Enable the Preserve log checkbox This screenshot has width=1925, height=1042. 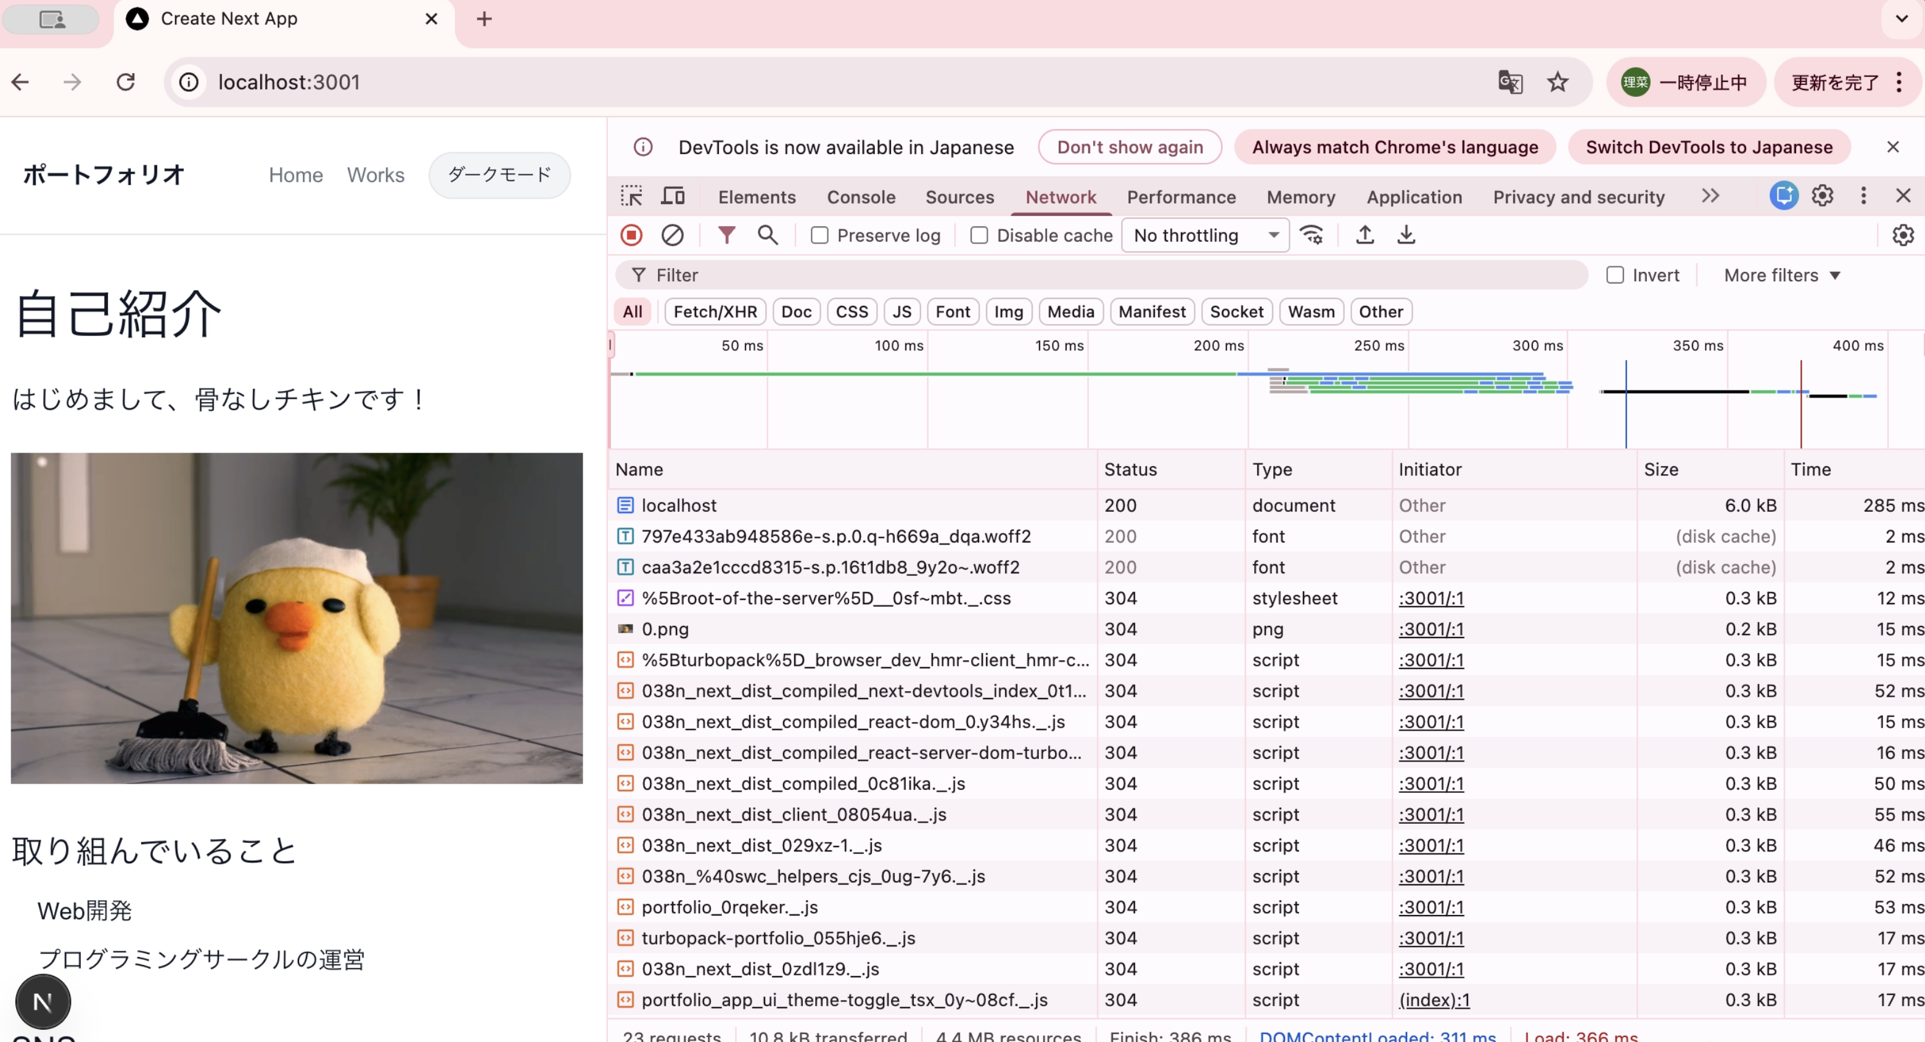[820, 236]
